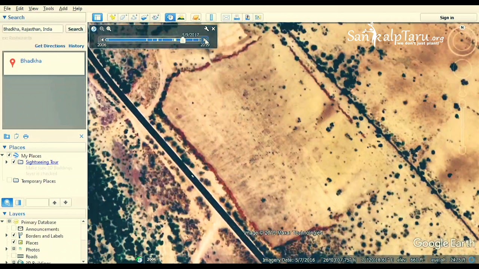Screen dimensions: 479x269
Task: Click the historical imagery timeline track
Action: click(x=154, y=40)
